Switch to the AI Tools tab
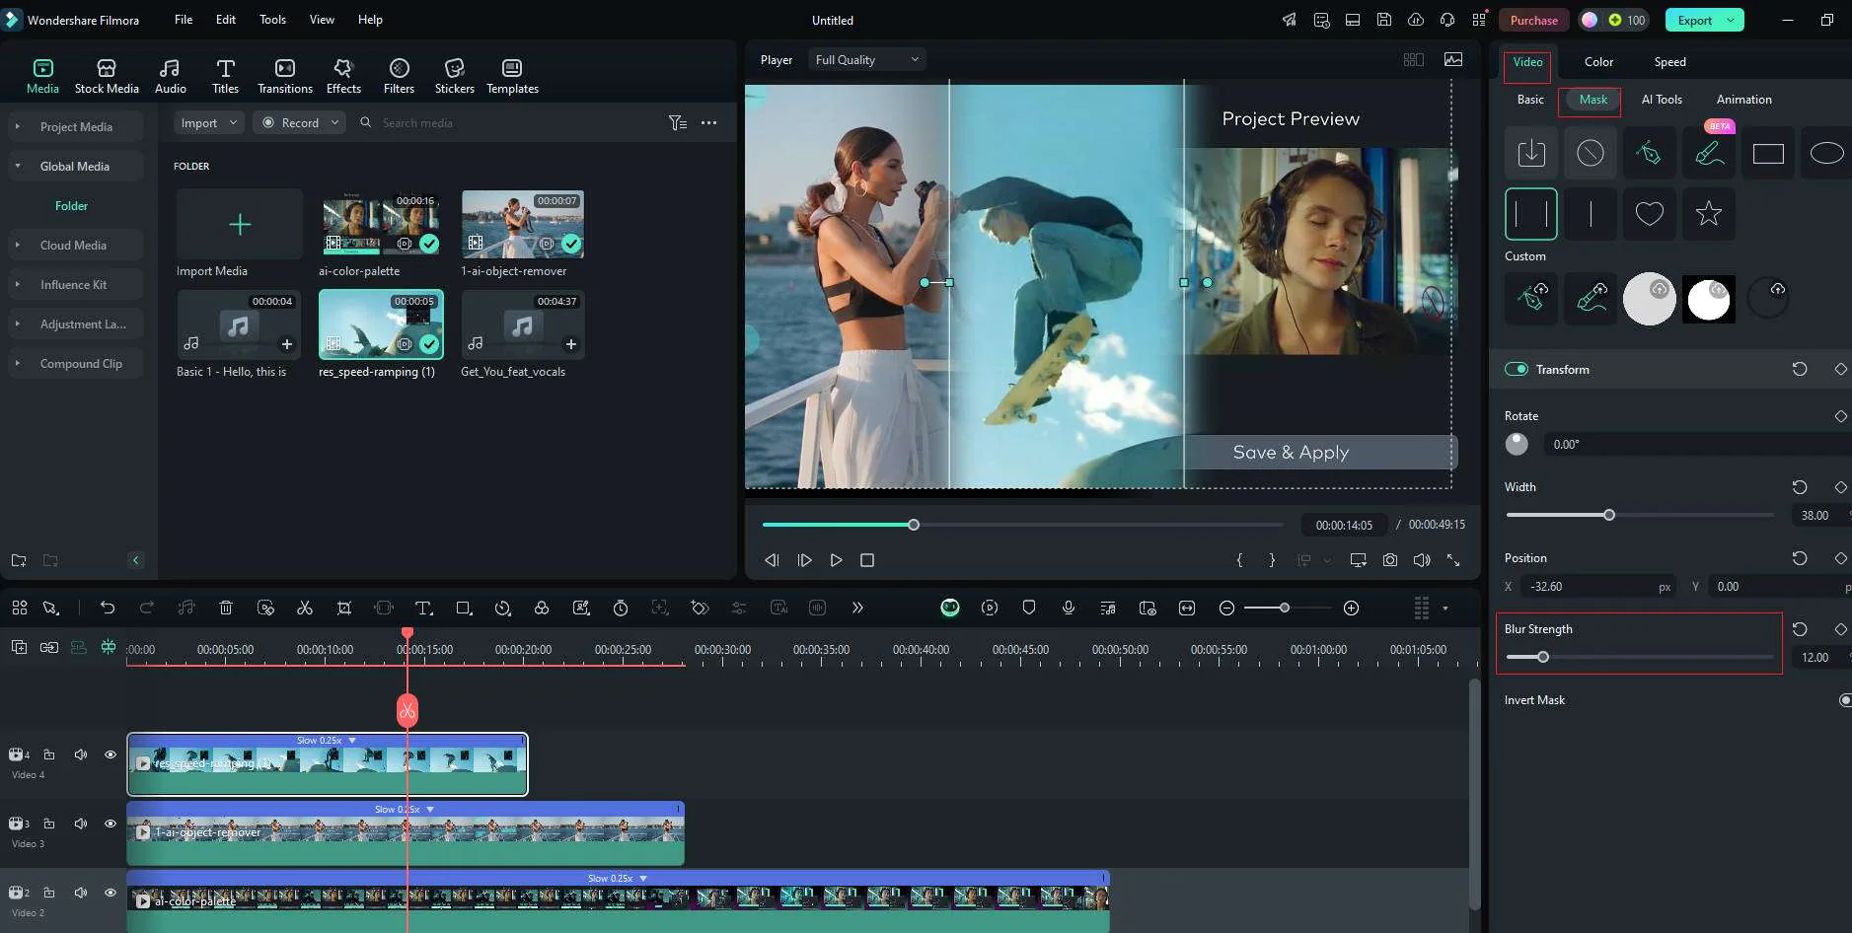This screenshot has height=933, width=1852. tap(1662, 100)
